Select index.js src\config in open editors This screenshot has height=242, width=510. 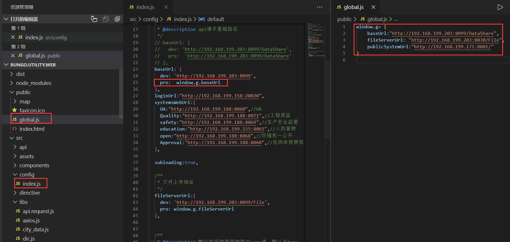(x=62, y=37)
